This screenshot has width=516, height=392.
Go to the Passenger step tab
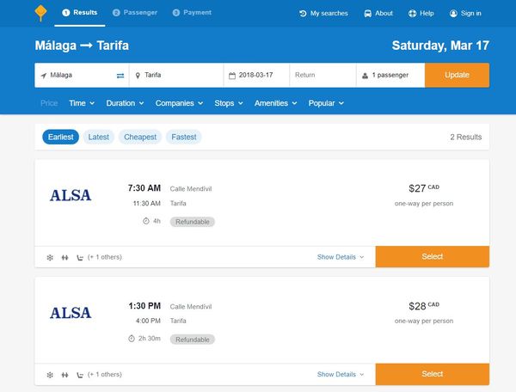click(135, 13)
